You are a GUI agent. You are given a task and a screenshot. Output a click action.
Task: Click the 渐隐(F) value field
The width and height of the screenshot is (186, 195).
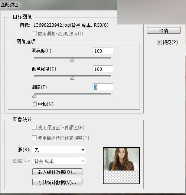[x=103, y=87]
